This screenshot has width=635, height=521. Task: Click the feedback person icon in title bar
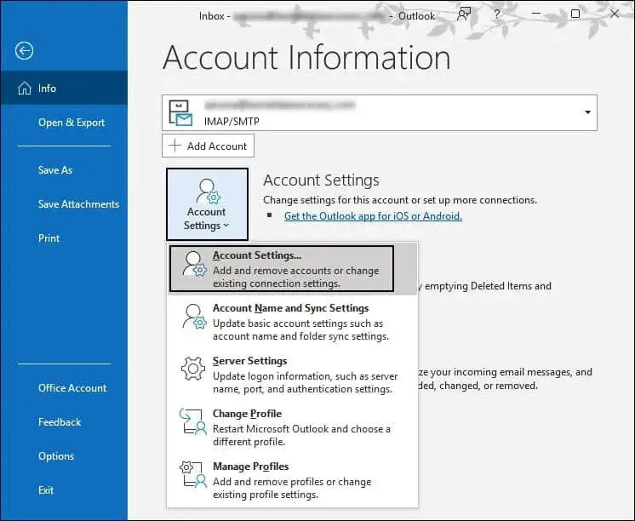(x=463, y=14)
